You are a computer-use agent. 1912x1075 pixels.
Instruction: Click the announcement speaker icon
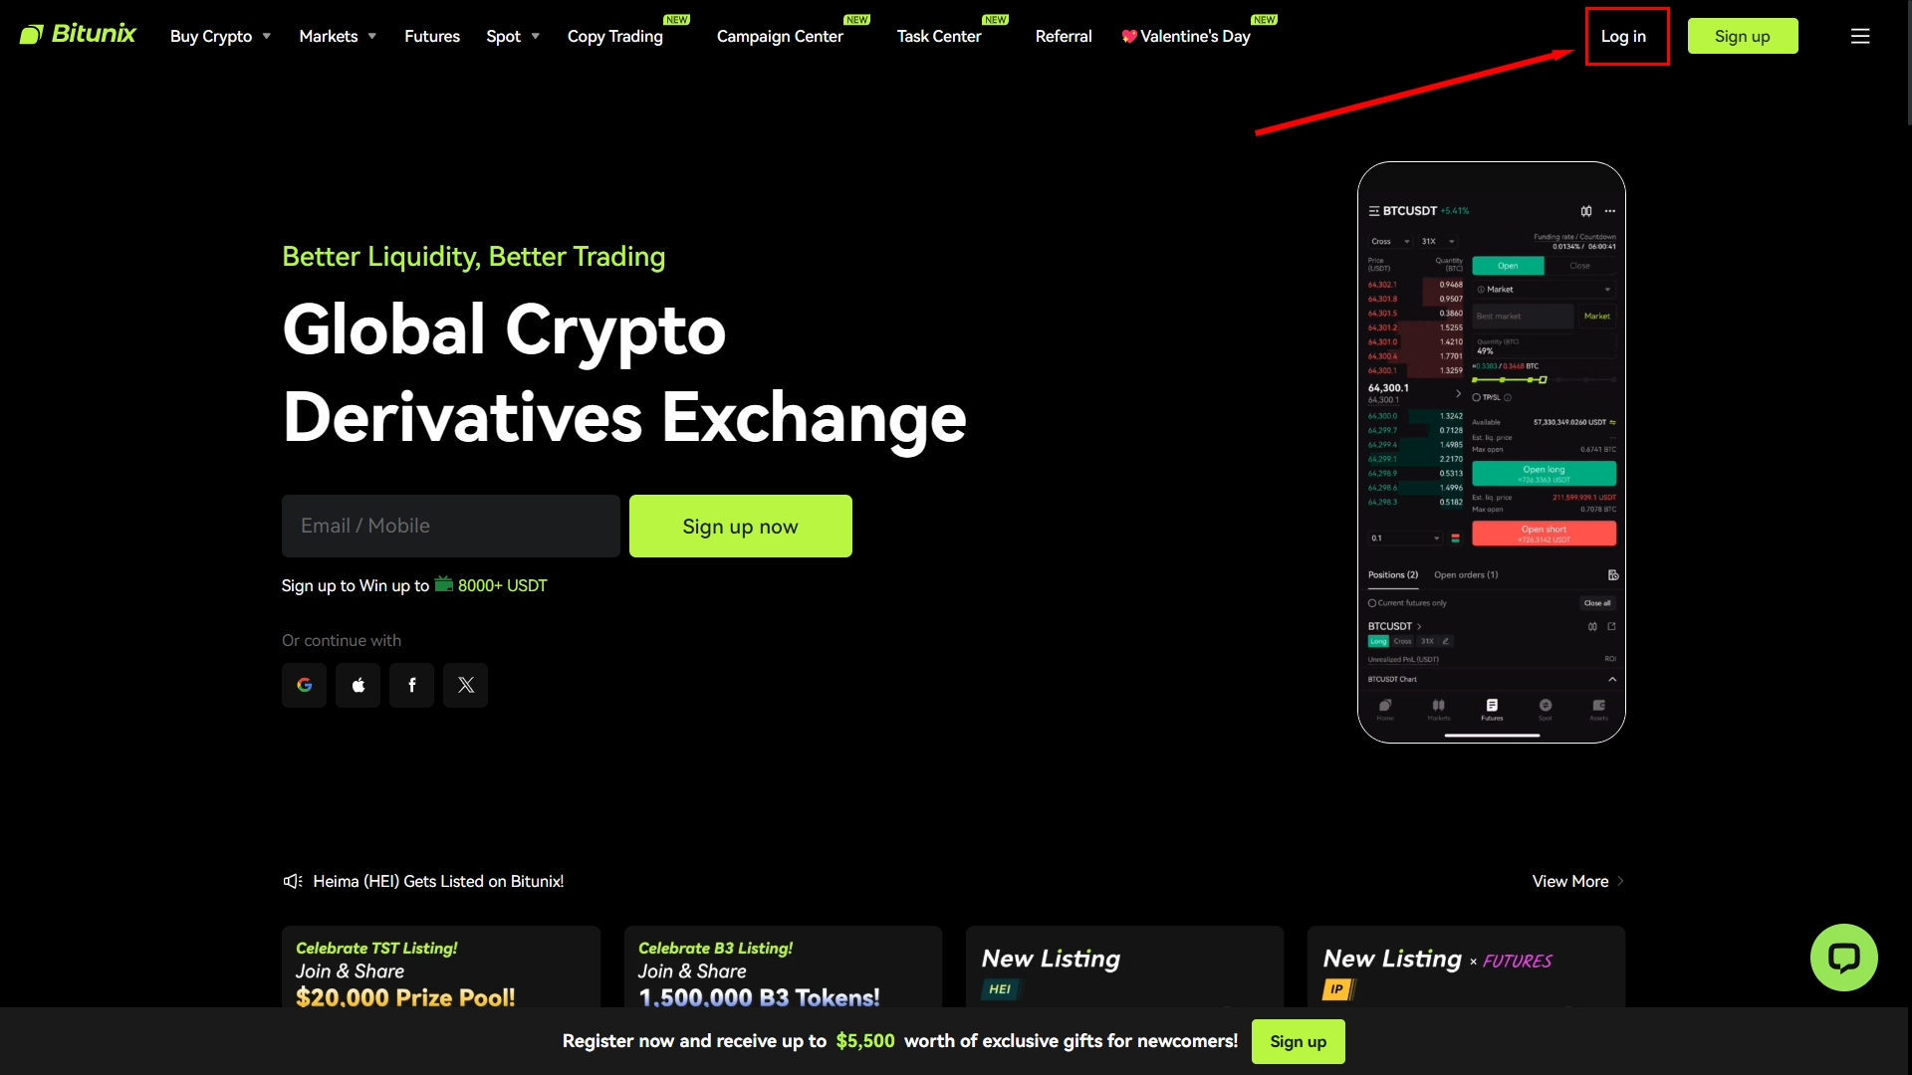pyautogui.click(x=292, y=881)
